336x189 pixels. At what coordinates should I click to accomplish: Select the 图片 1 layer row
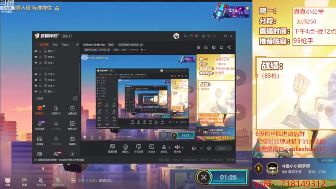(x=57, y=92)
